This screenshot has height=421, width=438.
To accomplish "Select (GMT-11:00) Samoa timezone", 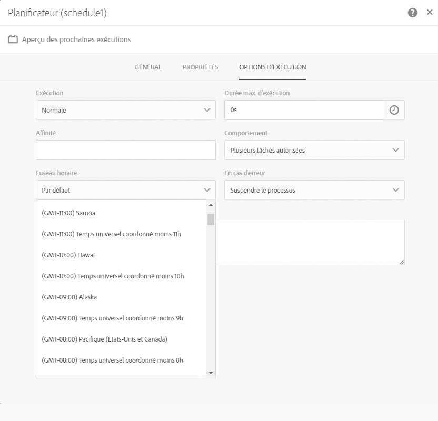I will point(68,213).
